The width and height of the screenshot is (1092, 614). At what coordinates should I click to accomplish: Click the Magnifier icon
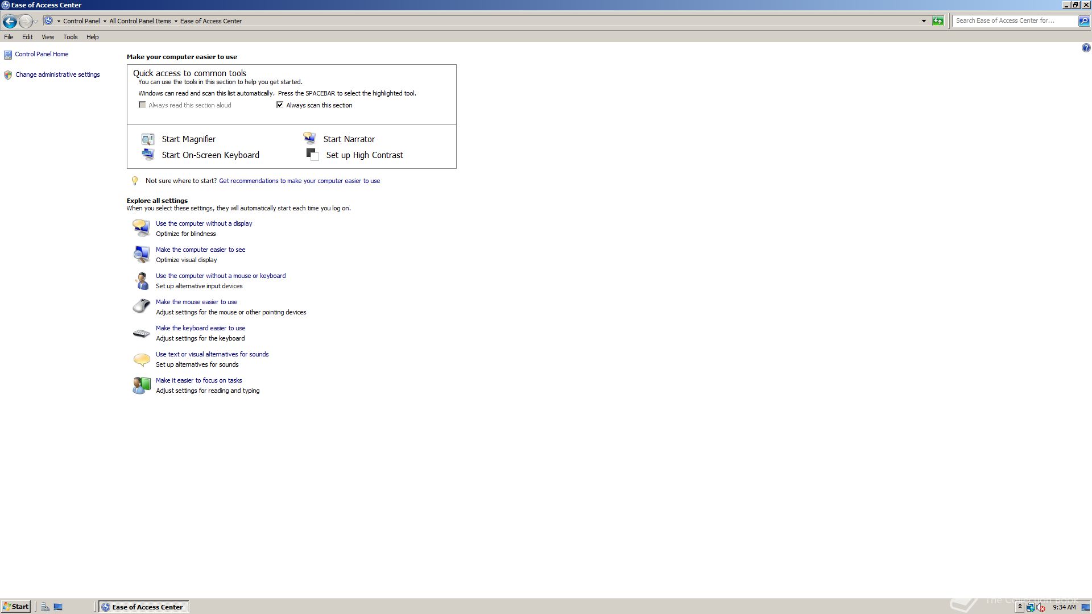click(148, 139)
